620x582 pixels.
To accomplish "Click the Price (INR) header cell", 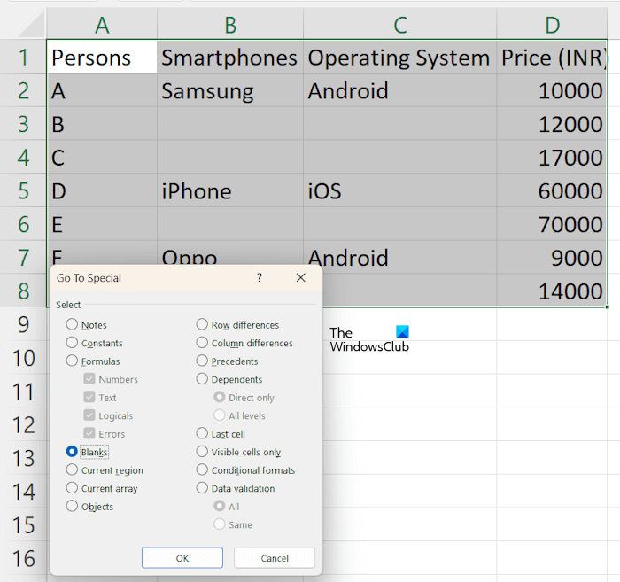I will click(x=553, y=57).
